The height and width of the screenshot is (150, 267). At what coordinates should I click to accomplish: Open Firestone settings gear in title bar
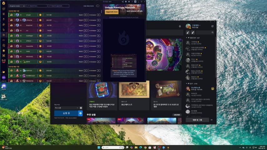129,2
